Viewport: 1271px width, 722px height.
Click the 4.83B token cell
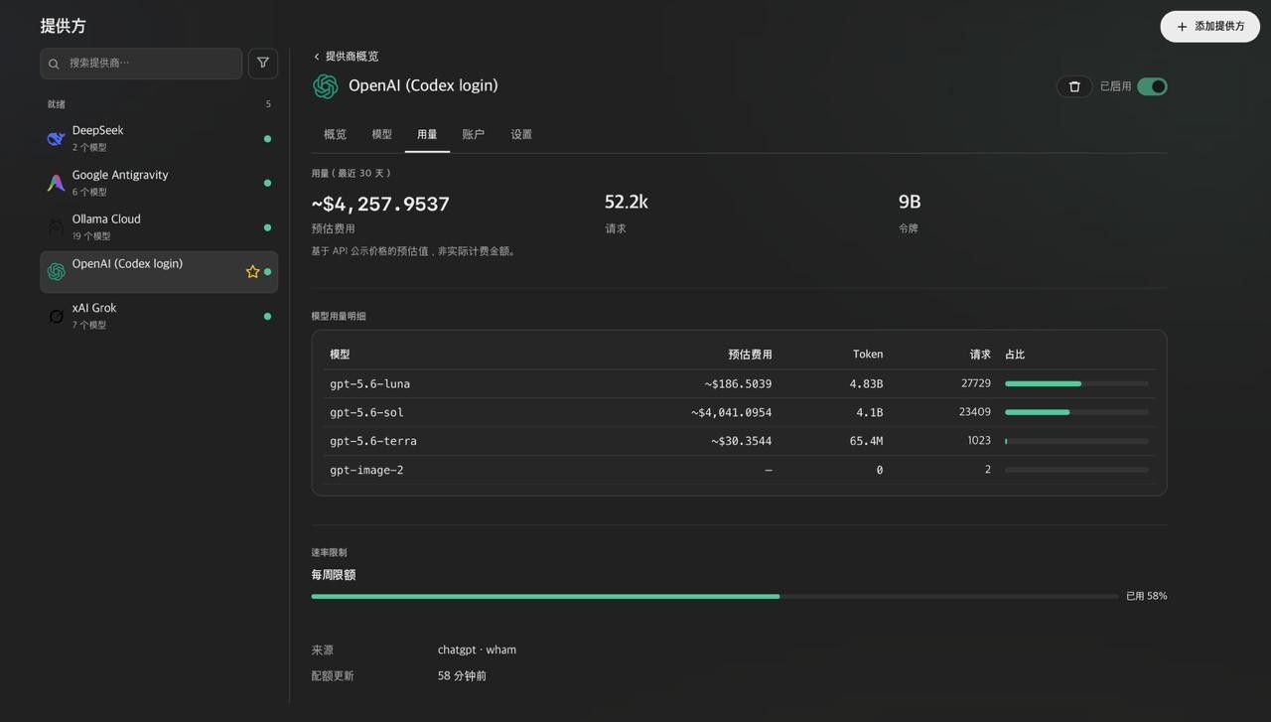point(866,383)
